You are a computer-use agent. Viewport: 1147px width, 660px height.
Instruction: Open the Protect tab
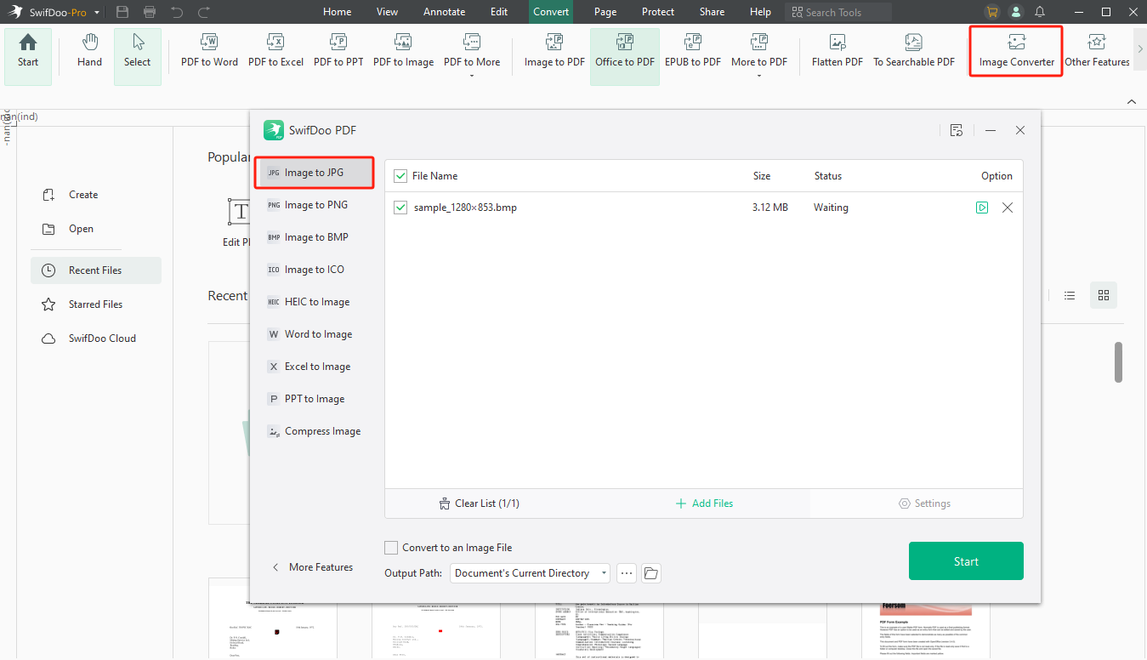click(658, 12)
